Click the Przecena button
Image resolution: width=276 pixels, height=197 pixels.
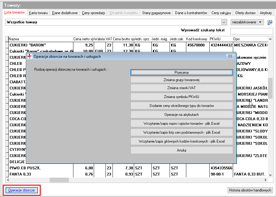click(x=182, y=73)
